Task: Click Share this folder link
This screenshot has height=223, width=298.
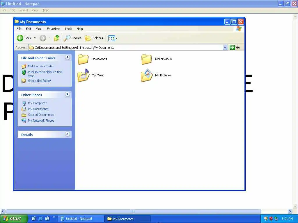Action: point(39,81)
